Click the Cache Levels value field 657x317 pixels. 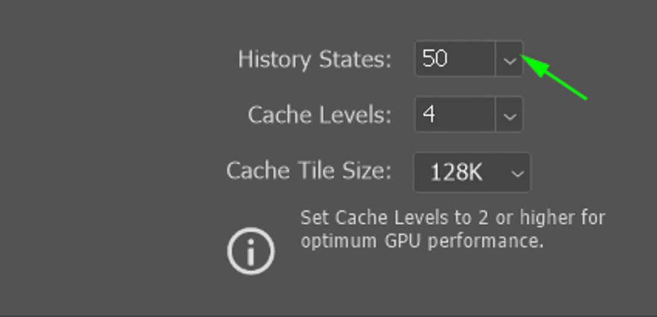pos(455,114)
